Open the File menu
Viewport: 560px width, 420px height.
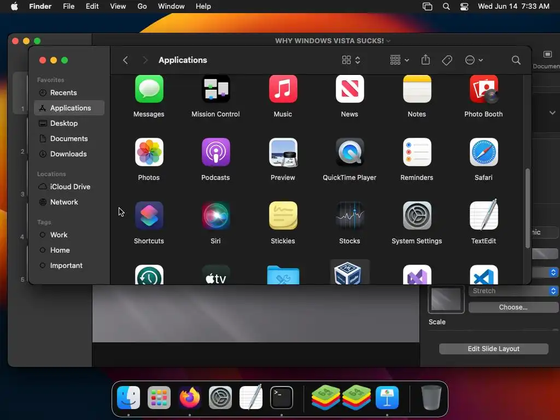pos(68,7)
